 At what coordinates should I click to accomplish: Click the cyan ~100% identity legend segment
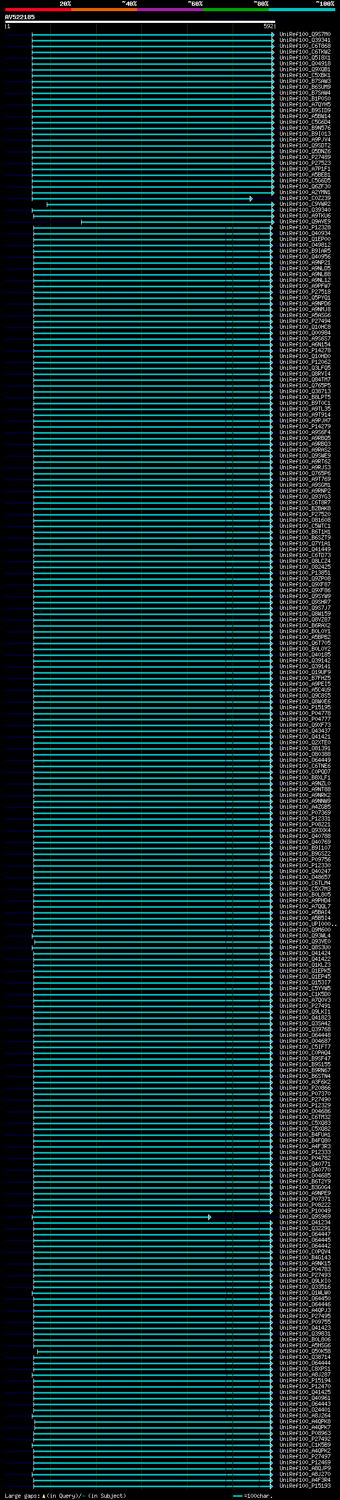pyautogui.click(x=302, y=10)
